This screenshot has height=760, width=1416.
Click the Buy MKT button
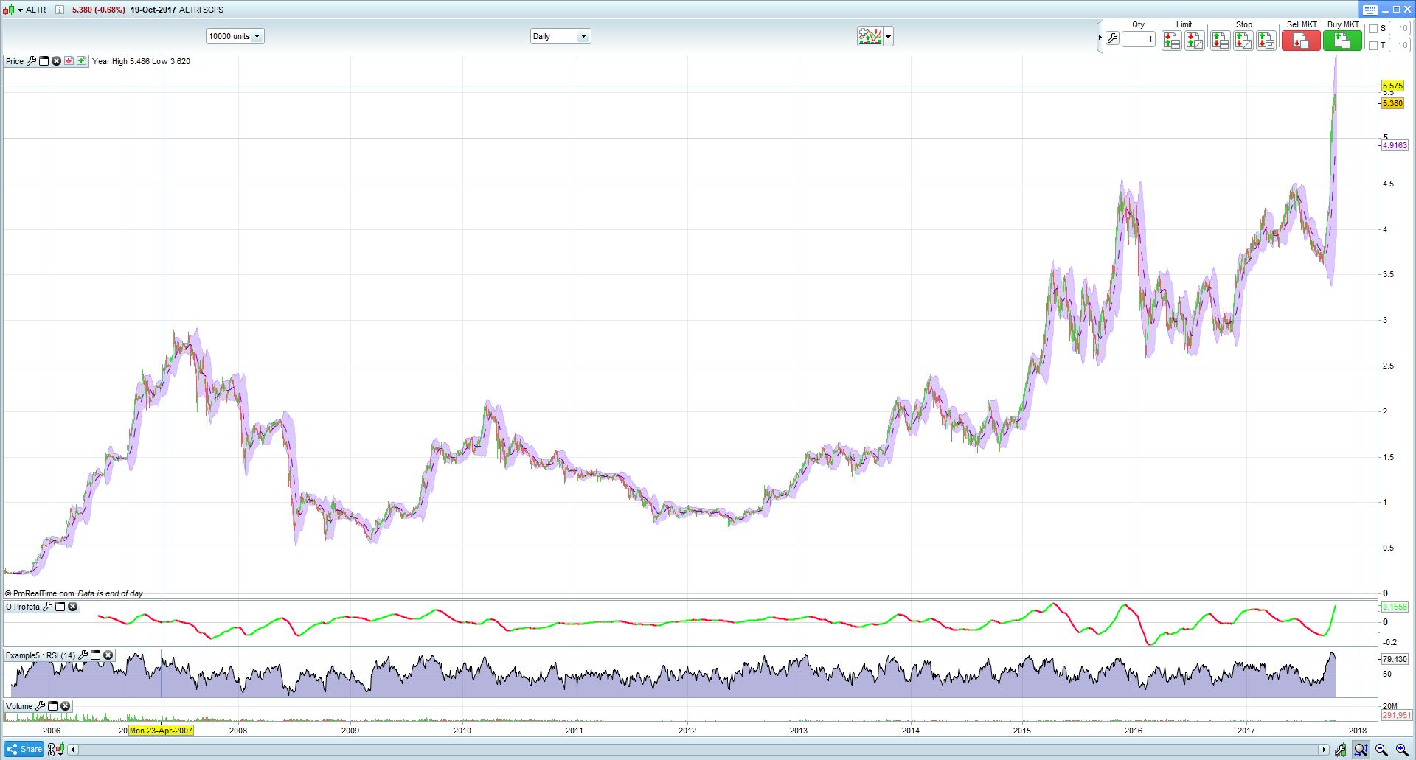(1342, 41)
